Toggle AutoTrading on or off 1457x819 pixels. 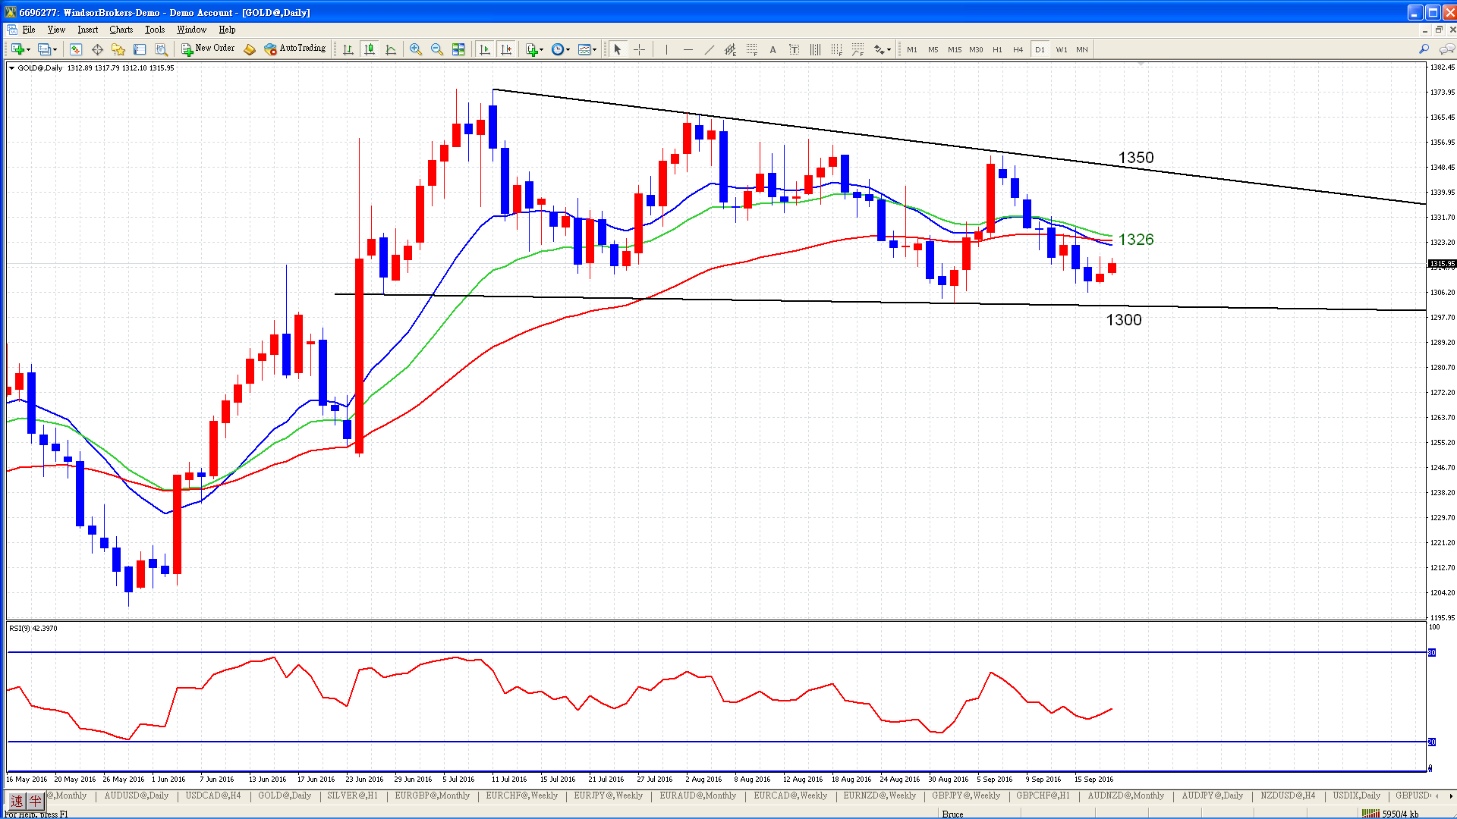coord(295,49)
